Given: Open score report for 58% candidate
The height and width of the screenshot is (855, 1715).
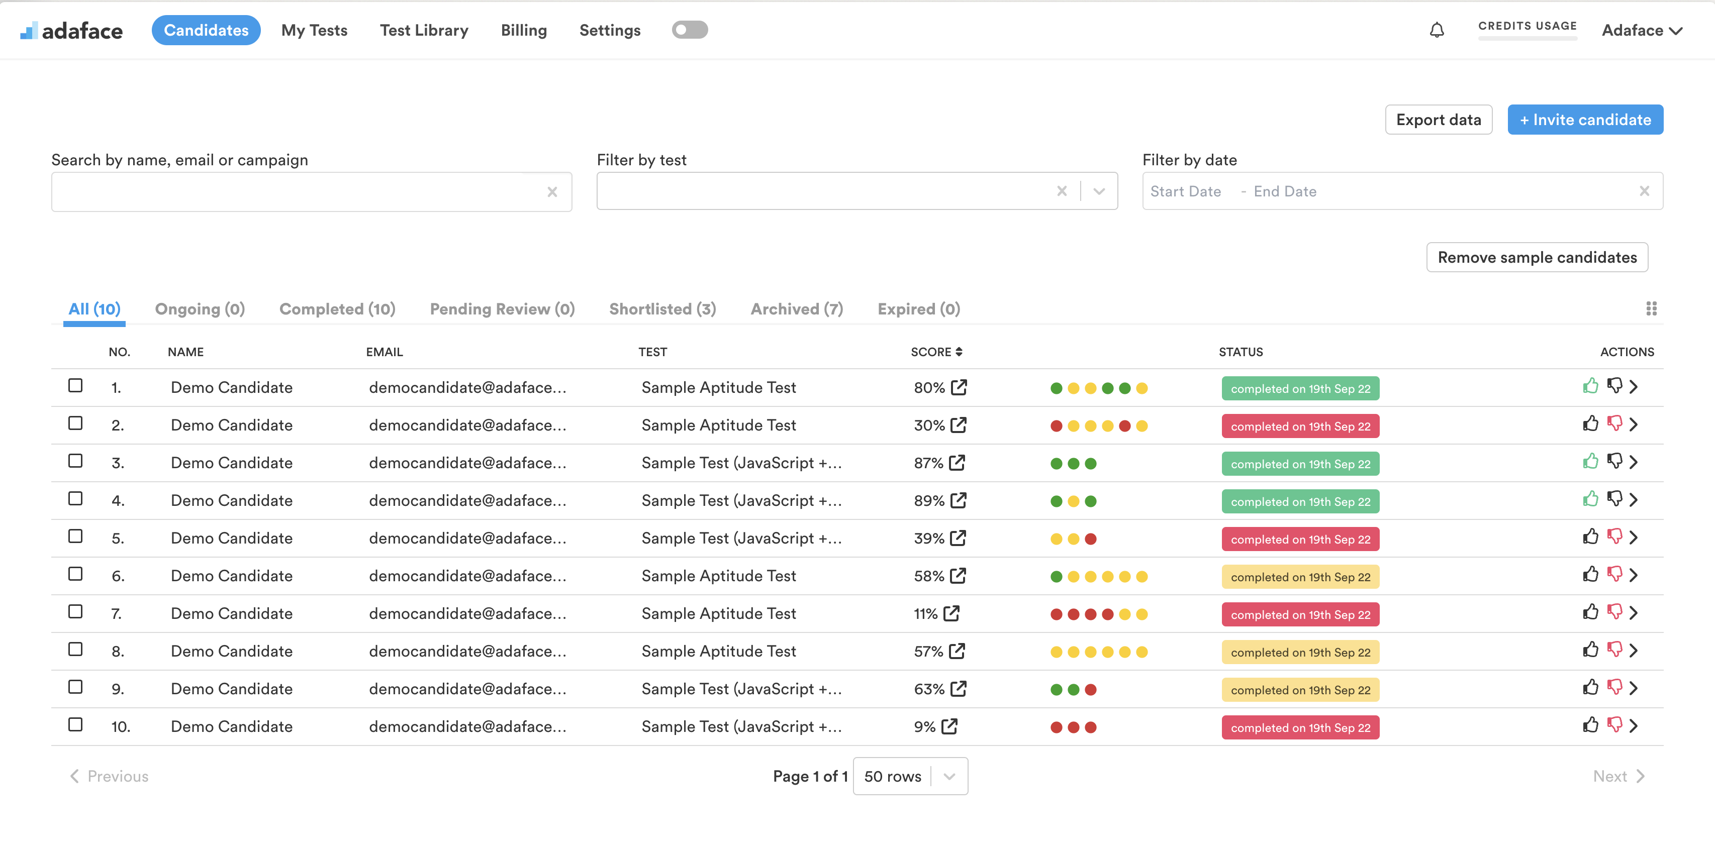Looking at the screenshot, I should point(958,576).
